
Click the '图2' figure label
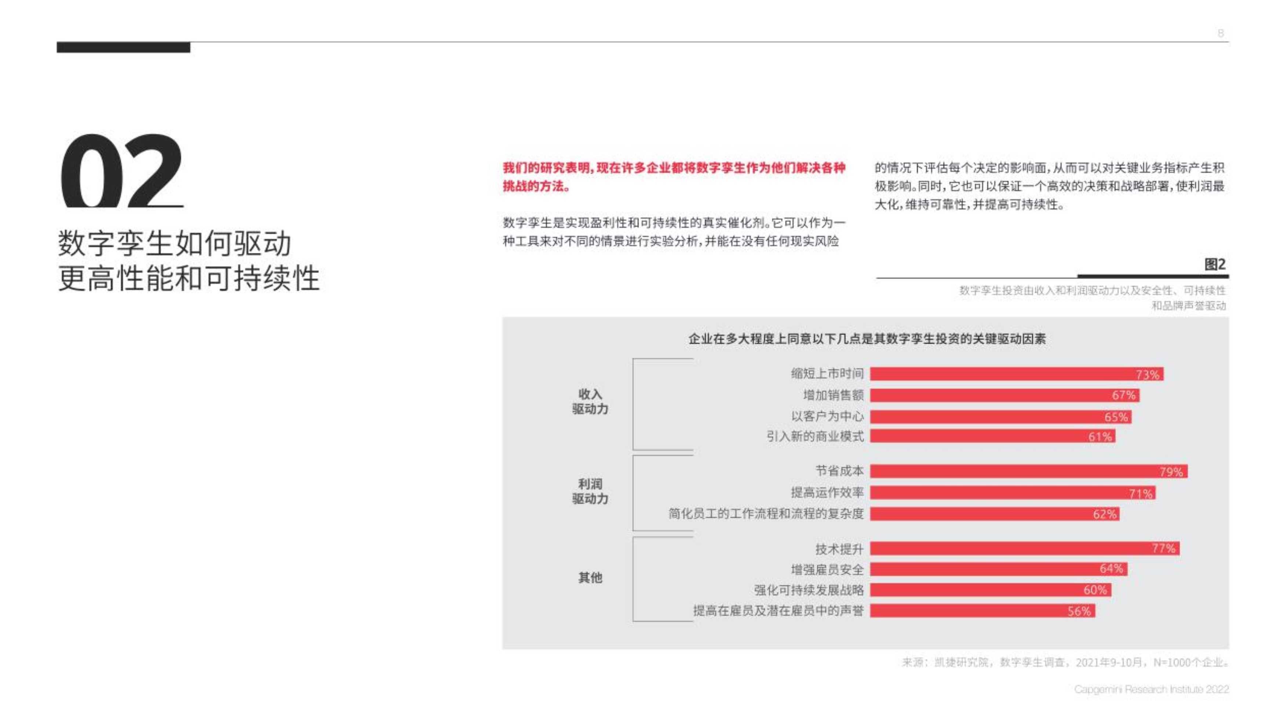1215,264
